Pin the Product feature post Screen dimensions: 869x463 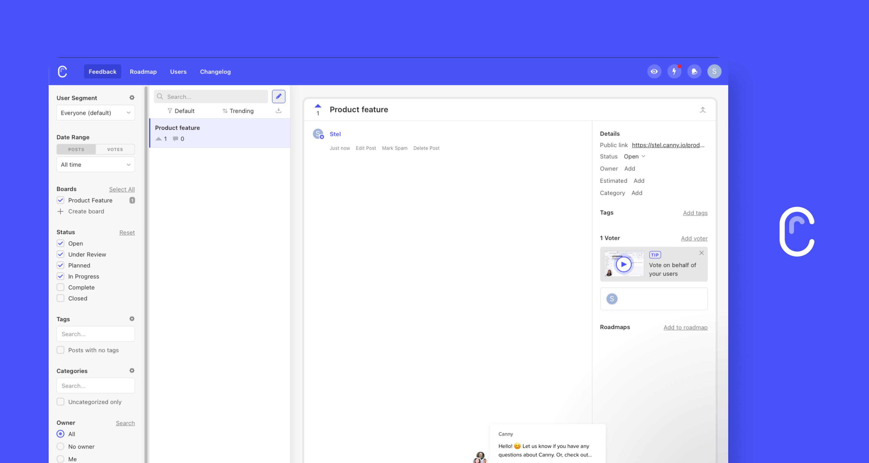(x=703, y=110)
